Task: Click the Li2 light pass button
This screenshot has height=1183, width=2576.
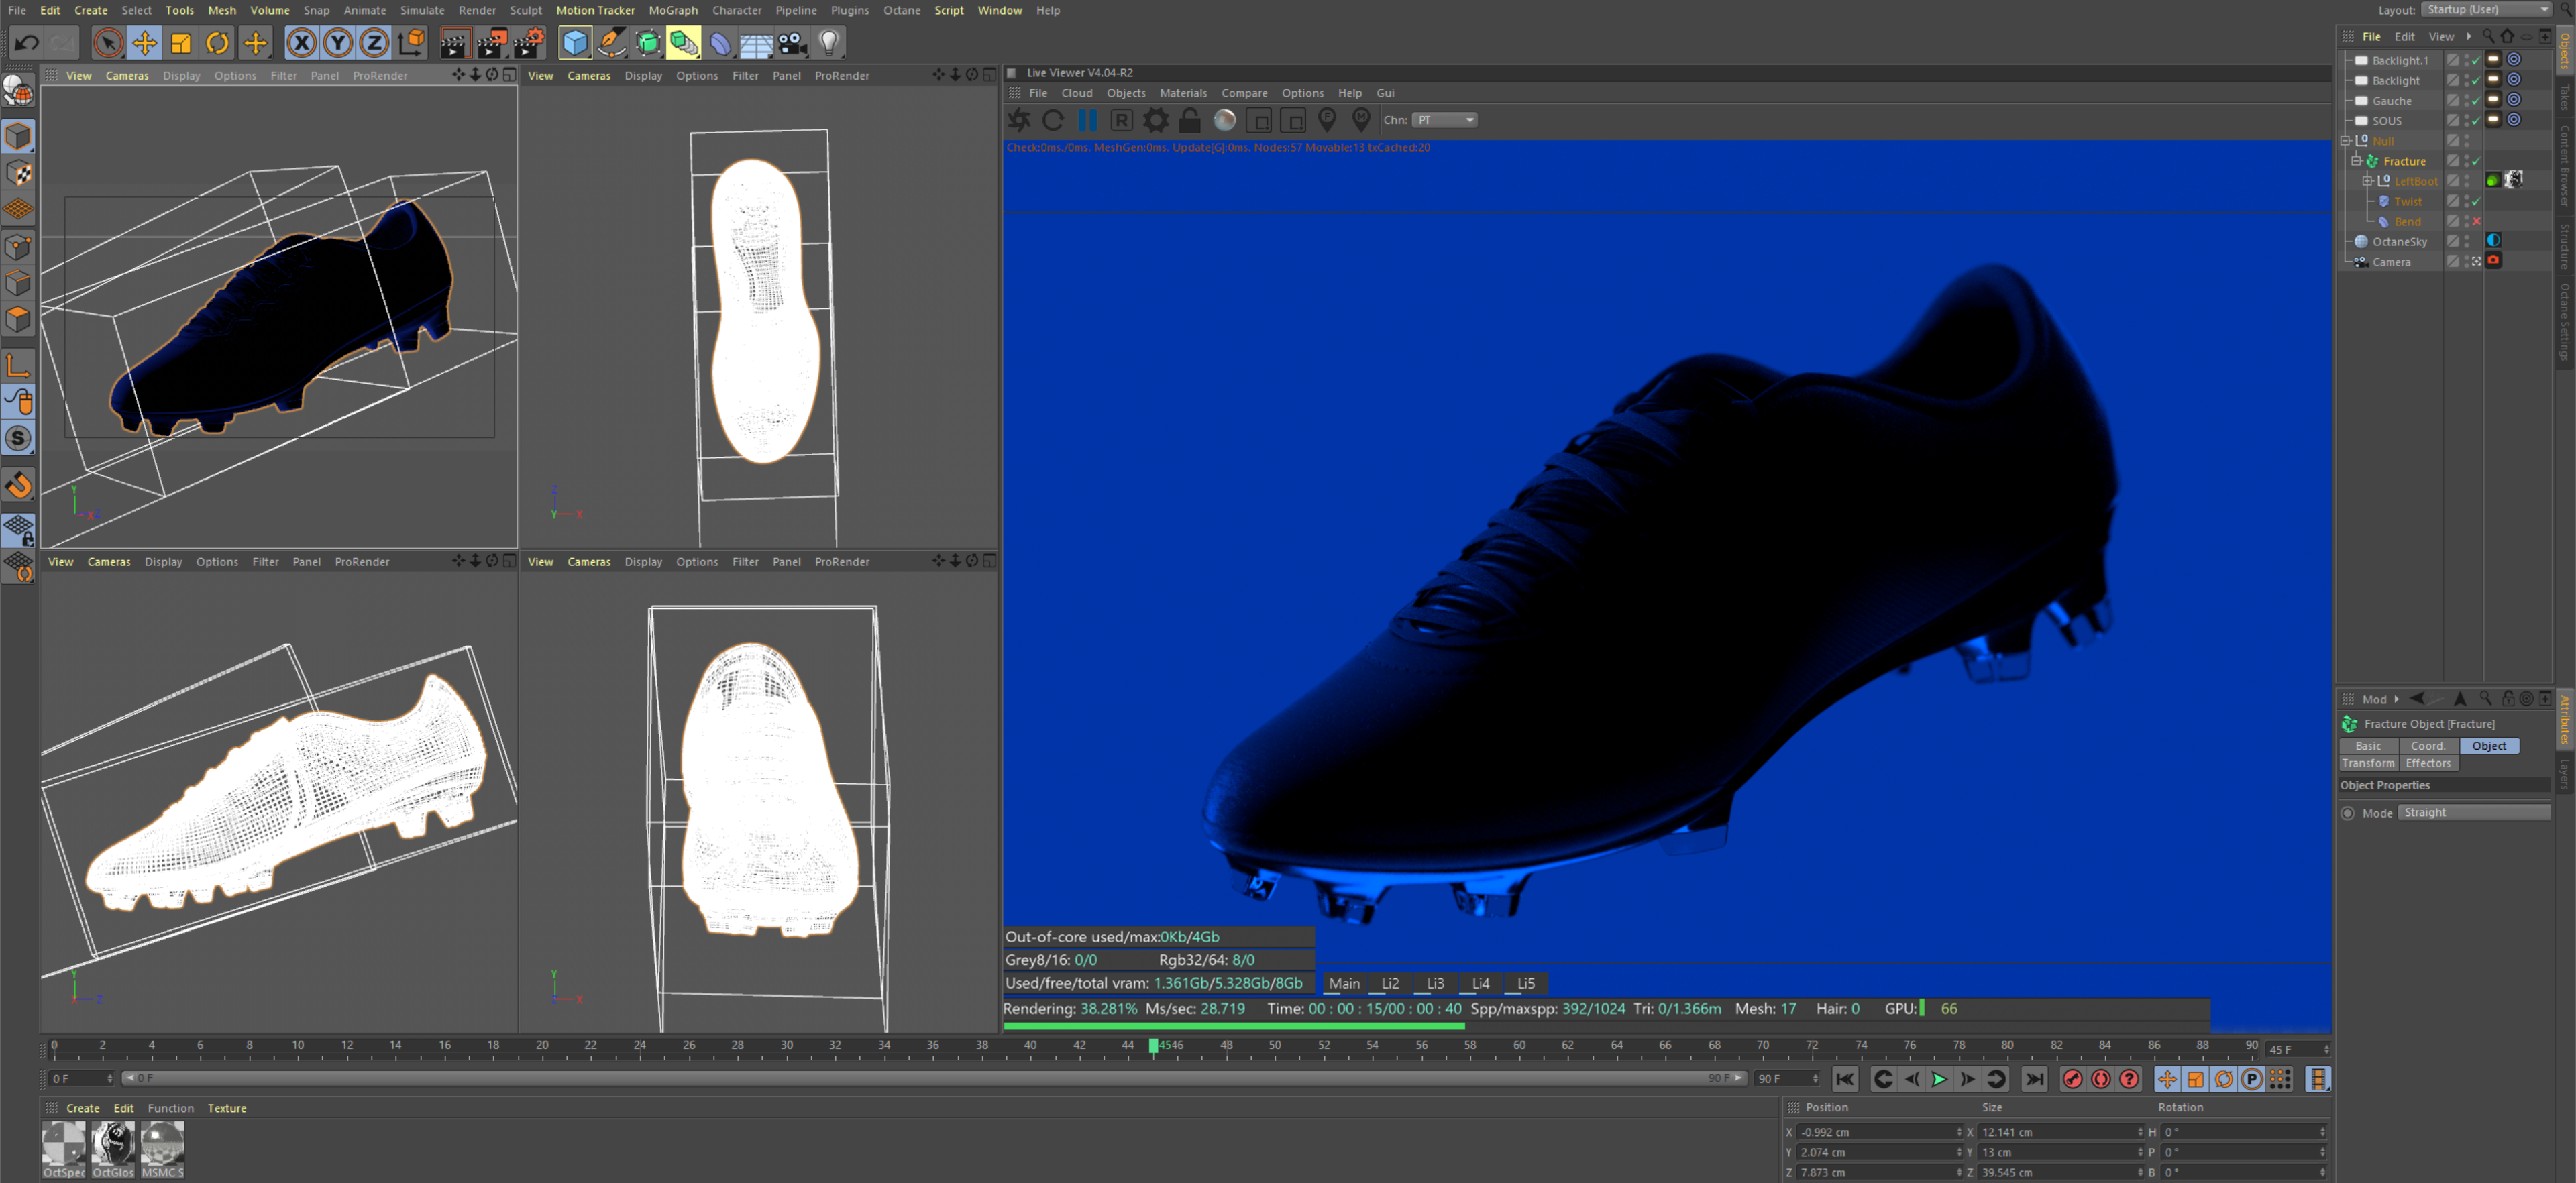Action: [1389, 983]
